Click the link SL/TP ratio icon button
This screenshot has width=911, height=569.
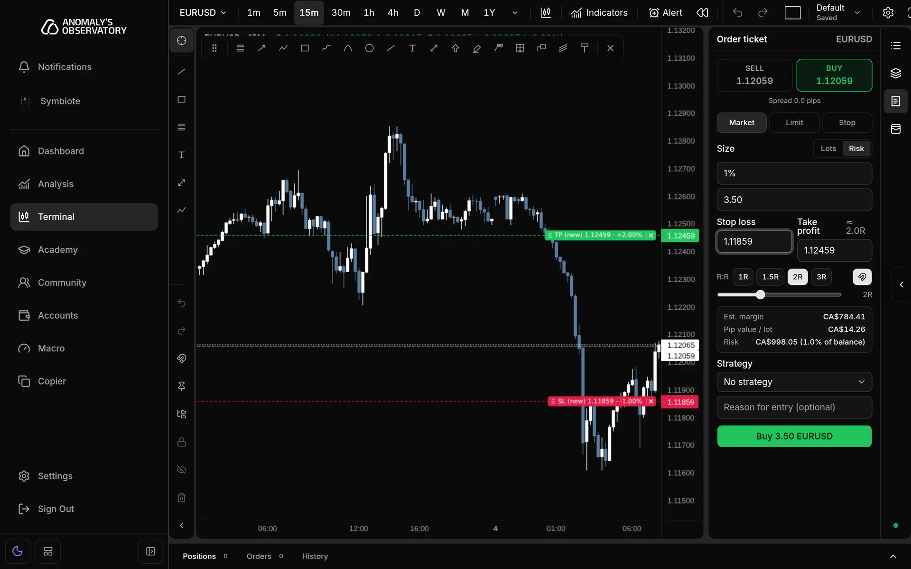tap(862, 277)
